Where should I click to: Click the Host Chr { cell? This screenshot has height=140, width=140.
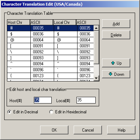click(x=19, y=76)
